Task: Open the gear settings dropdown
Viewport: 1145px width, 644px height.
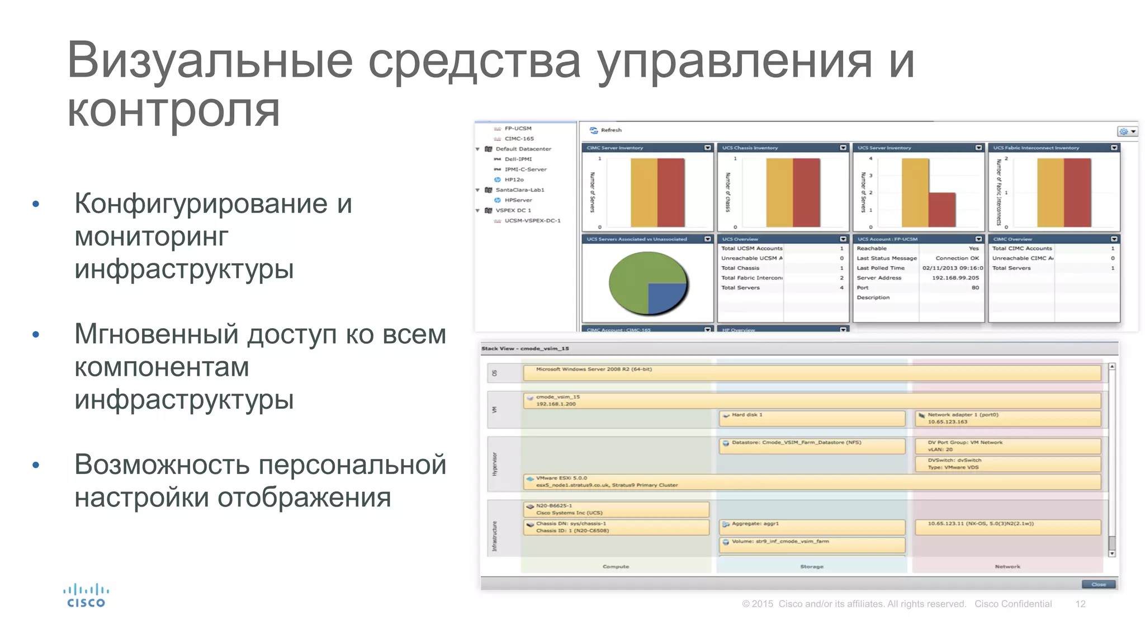Action: (1127, 131)
